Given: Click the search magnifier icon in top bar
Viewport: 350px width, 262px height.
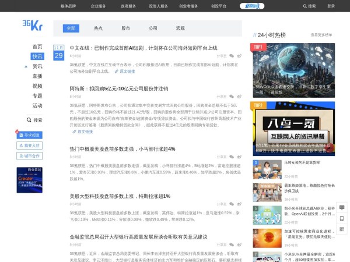Looking at the screenshot, I should [303, 6].
